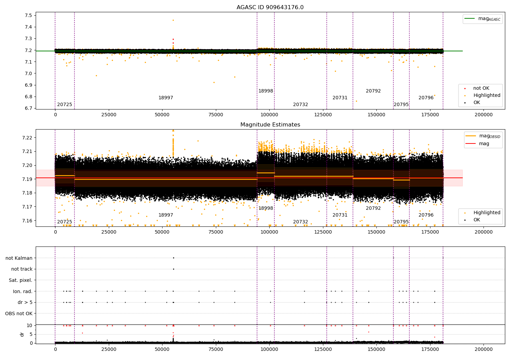Click OBSID label 20731 in Magnitude Estimates plot
The image size is (510, 357).
[340, 215]
